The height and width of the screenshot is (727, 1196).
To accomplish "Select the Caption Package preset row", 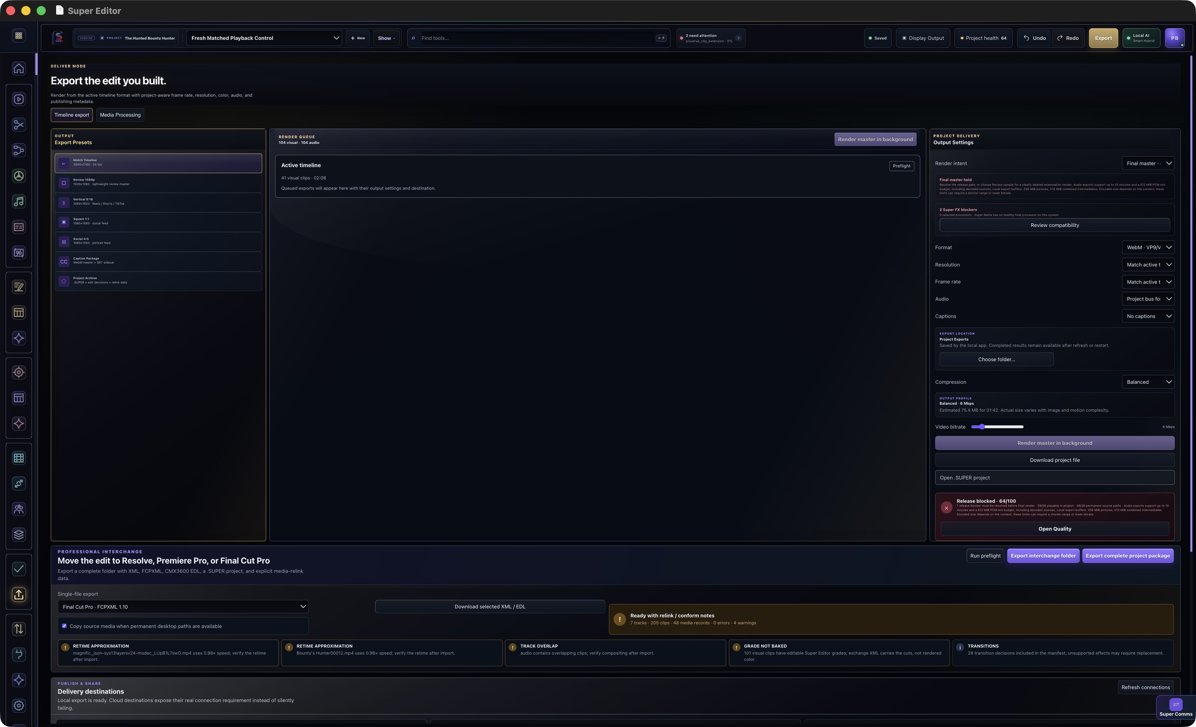I will coord(158,261).
